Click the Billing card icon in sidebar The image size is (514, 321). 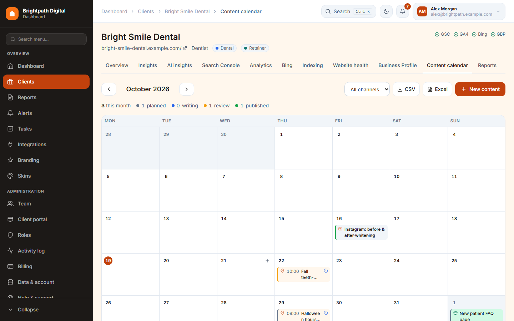coord(10,266)
